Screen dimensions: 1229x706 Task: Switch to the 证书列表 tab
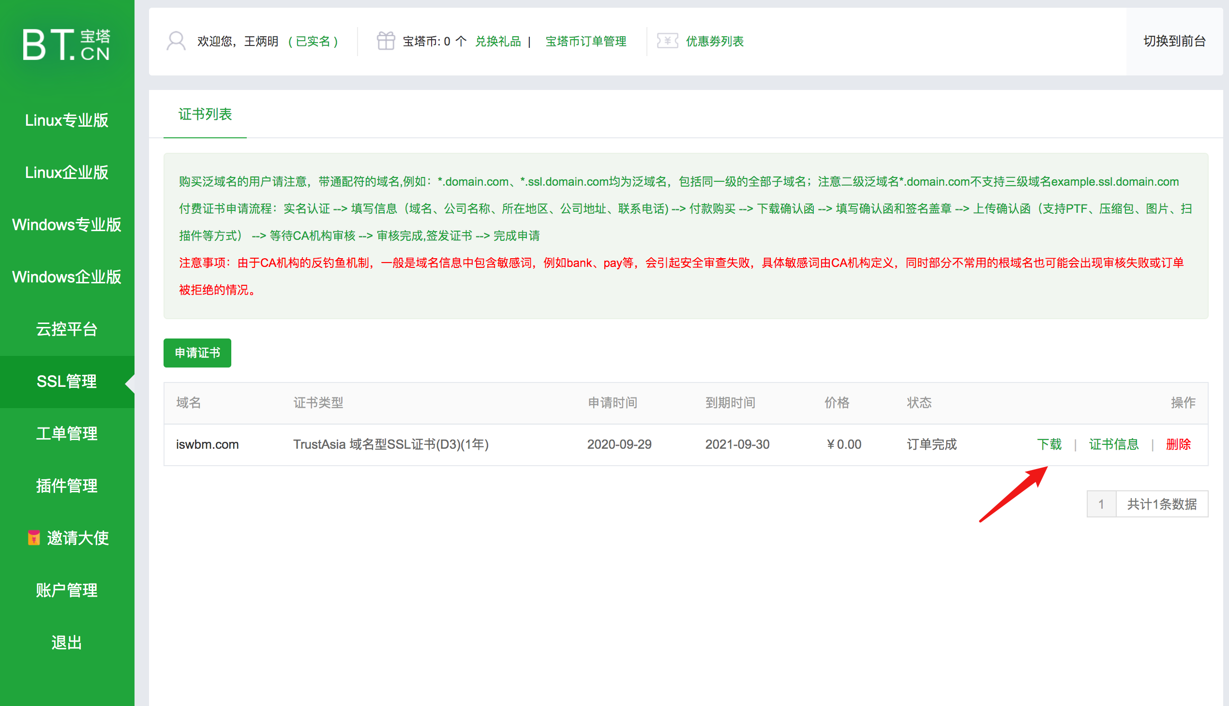(x=204, y=115)
